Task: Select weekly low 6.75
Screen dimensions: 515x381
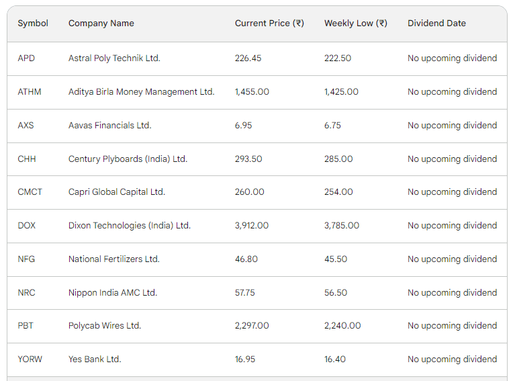Action: (x=332, y=125)
